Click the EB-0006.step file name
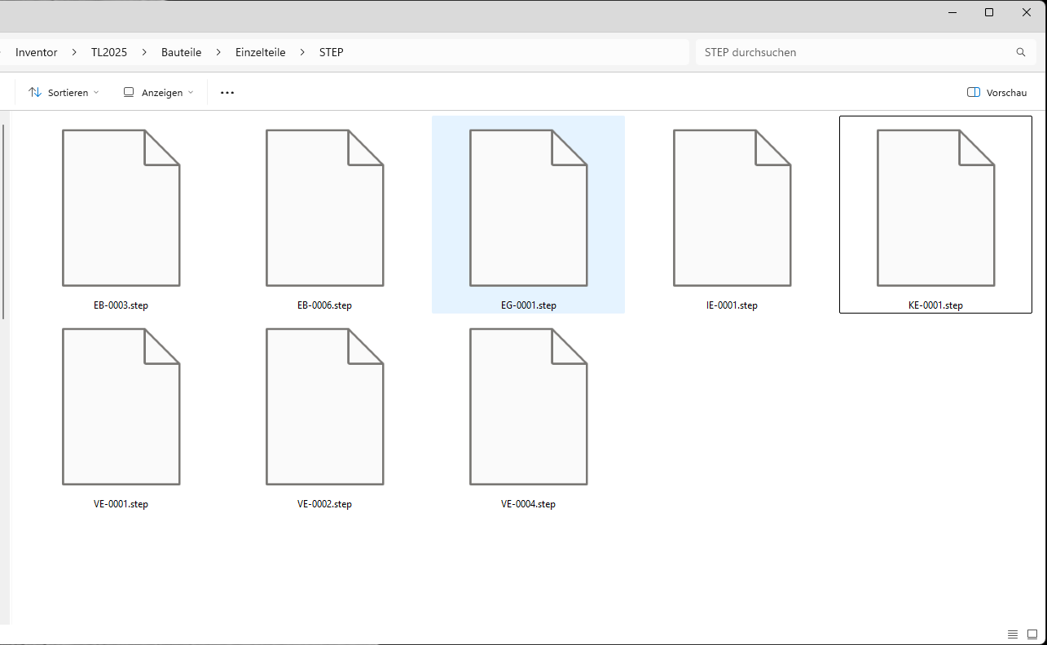This screenshot has height=645, width=1047. (x=324, y=305)
